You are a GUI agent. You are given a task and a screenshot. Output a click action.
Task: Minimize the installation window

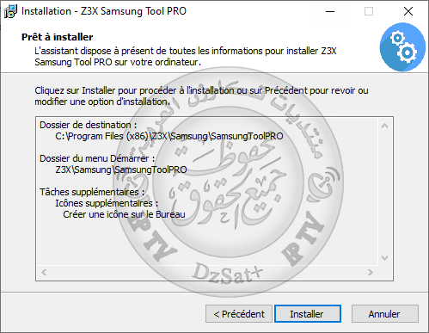click(x=330, y=11)
